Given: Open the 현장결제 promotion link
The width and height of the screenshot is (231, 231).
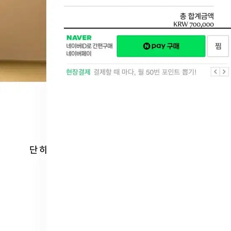Looking at the screenshot, I should pyautogui.click(x=78, y=72).
